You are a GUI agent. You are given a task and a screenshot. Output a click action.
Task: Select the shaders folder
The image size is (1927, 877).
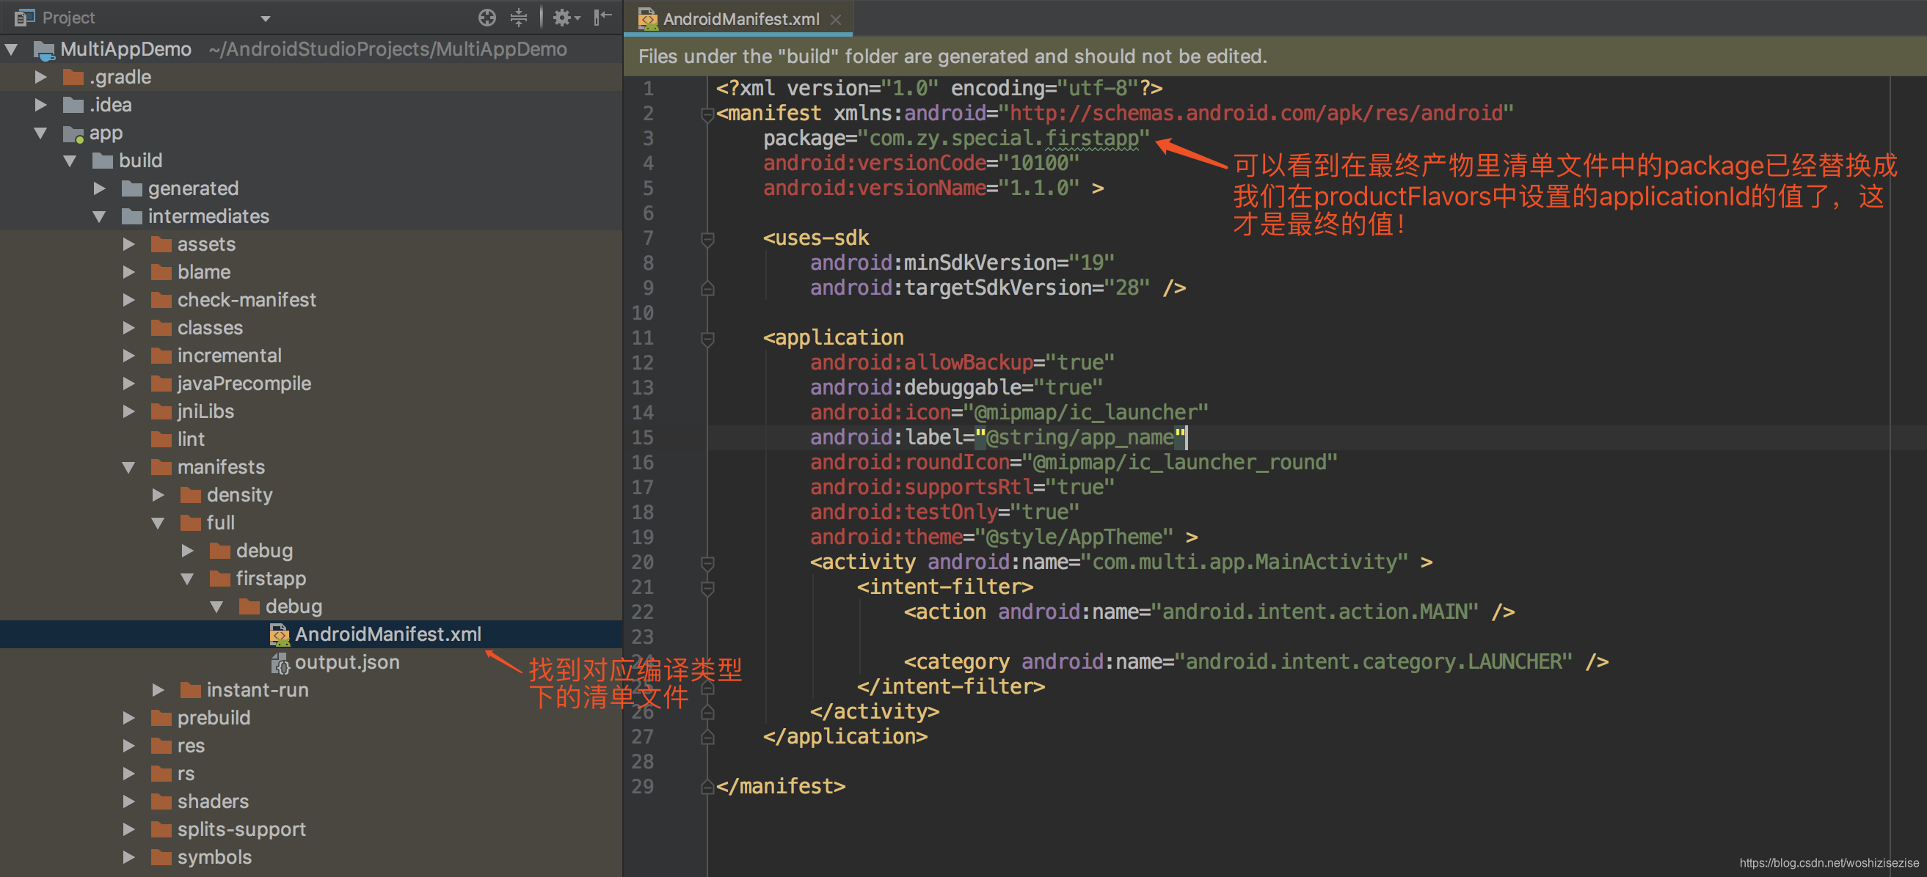click(x=214, y=801)
